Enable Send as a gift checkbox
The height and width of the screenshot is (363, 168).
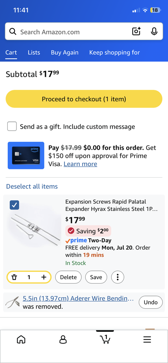point(12,127)
